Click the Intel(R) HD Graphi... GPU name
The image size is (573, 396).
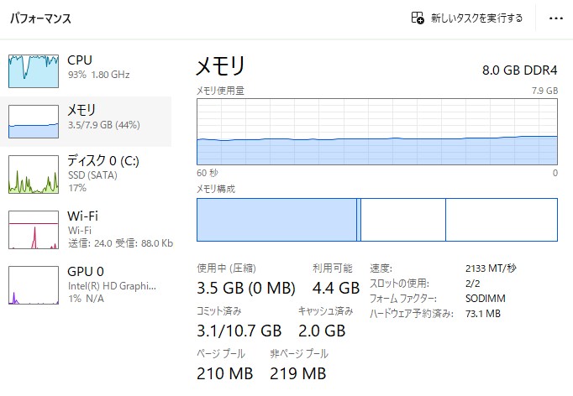pyautogui.click(x=112, y=286)
